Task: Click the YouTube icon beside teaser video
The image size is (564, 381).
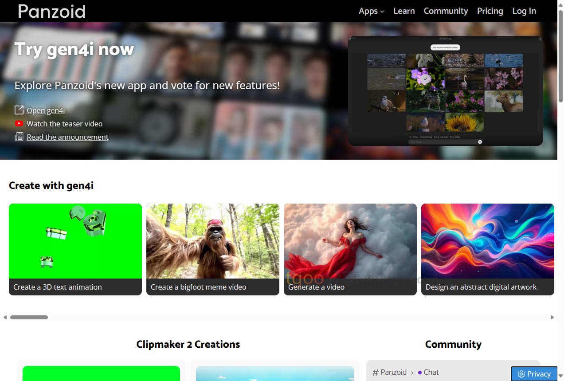Action: (19, 124)
